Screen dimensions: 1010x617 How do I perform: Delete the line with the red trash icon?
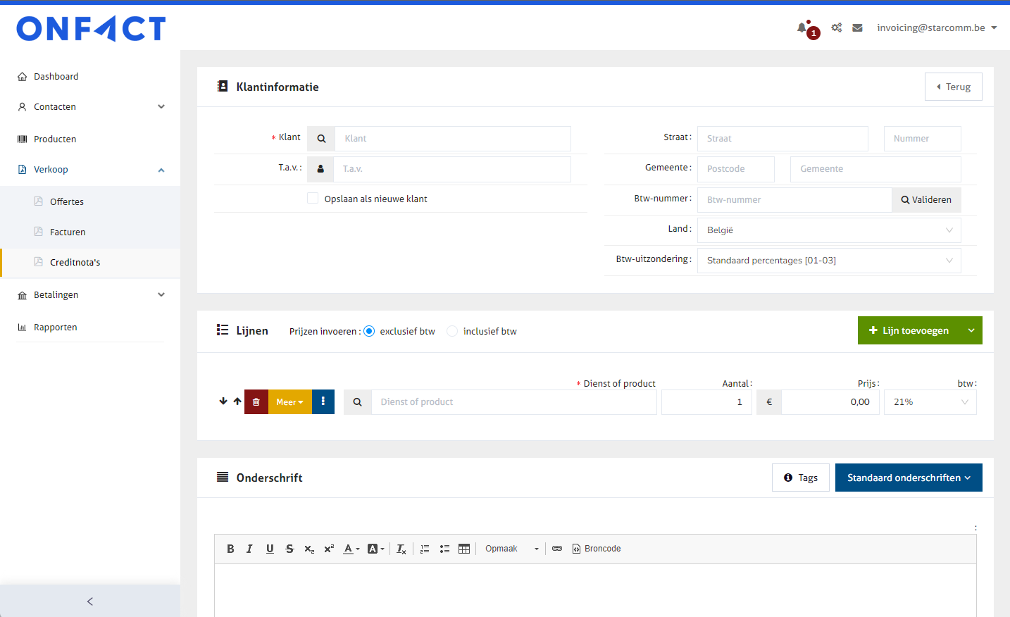point(256,402)
